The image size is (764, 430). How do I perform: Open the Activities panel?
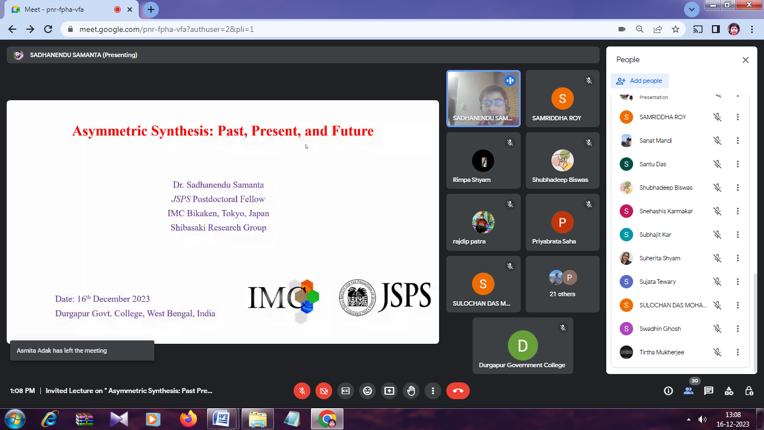coord(729,391)
